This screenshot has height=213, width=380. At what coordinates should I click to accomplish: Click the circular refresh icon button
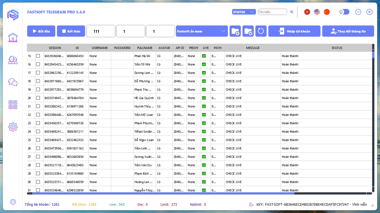point(261,31)
